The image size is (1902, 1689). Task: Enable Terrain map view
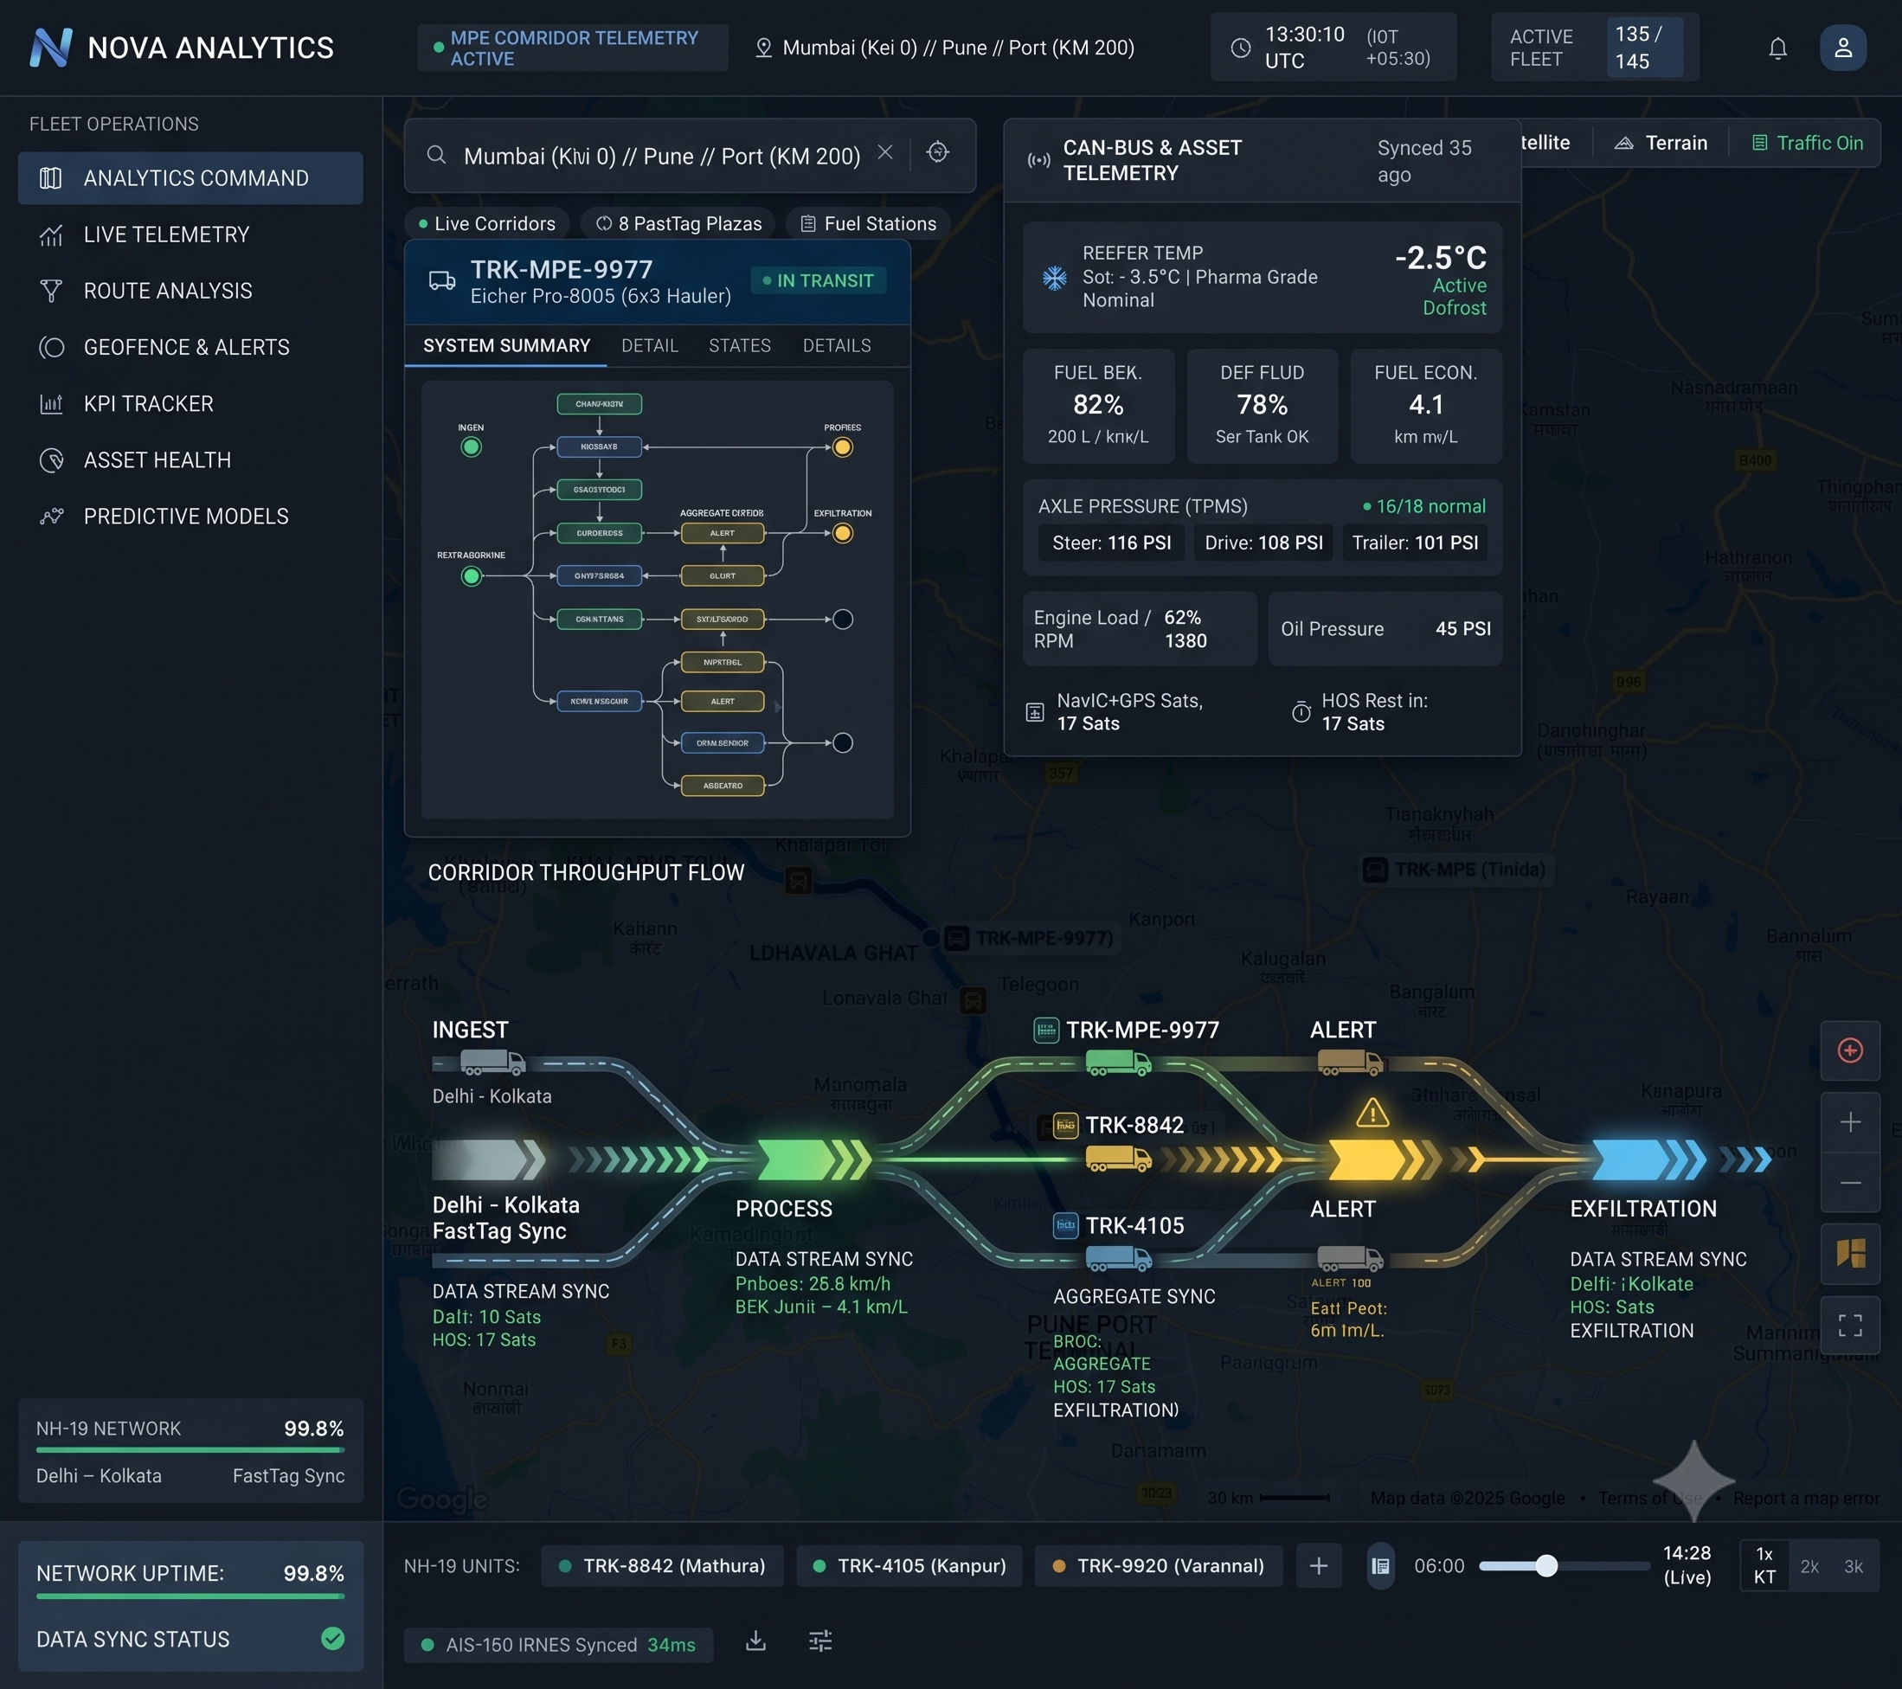point(1661,144)
